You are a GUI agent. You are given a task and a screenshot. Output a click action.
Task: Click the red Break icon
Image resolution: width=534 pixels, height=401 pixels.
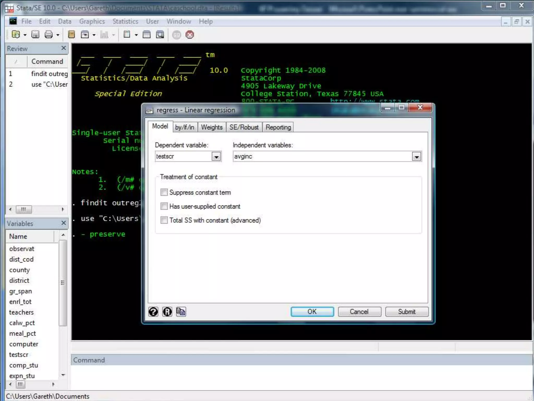coord(190,34)
